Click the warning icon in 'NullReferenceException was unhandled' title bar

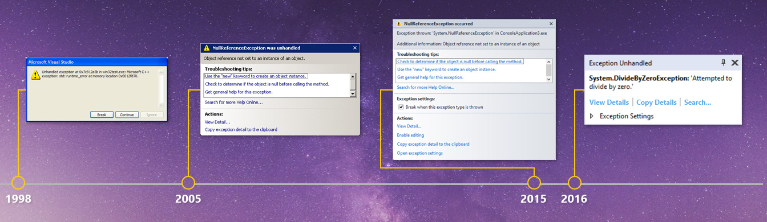(207, 48)
